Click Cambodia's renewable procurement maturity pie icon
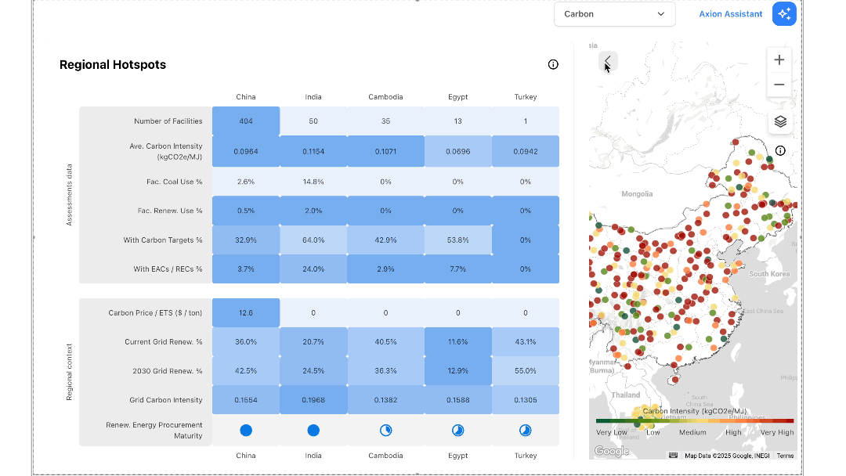The width and height of the screenshot is (846, 476). [x=385, y=430]
